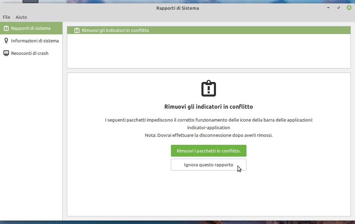Click the clipboard icon beside Rapporti di sistema

[6, 28]
